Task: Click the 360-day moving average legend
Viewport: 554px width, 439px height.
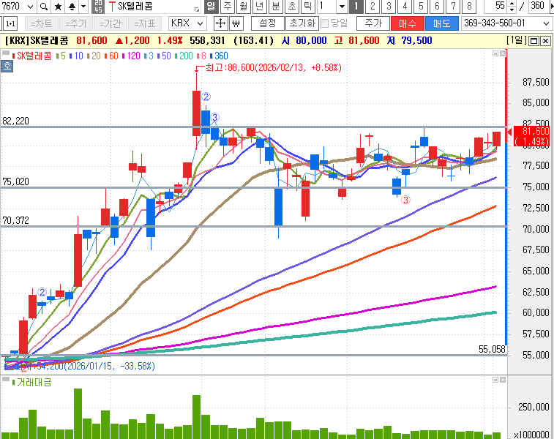Action: click(219, 56)
